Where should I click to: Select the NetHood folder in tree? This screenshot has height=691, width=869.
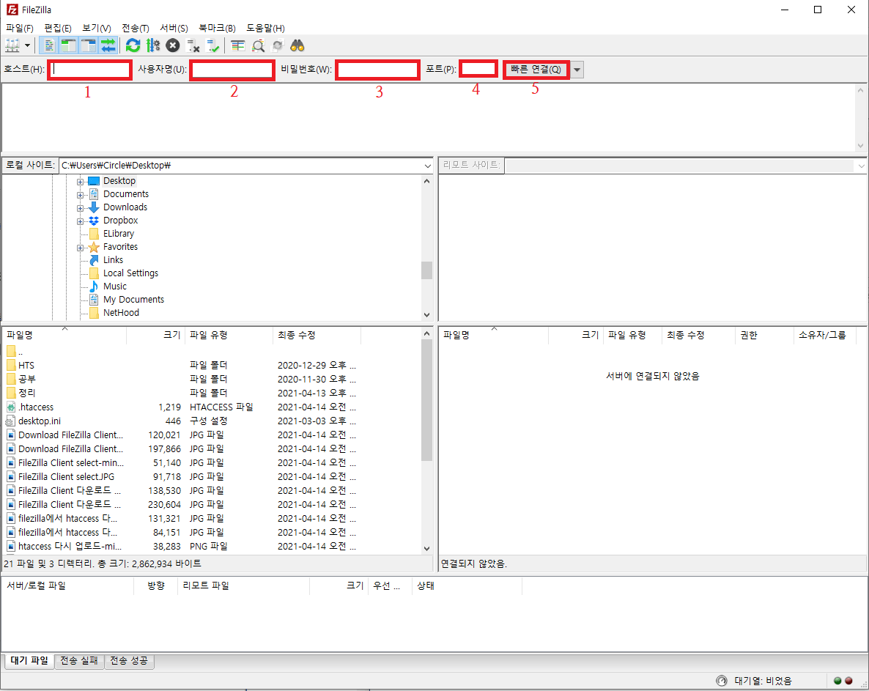click(121, 313)
